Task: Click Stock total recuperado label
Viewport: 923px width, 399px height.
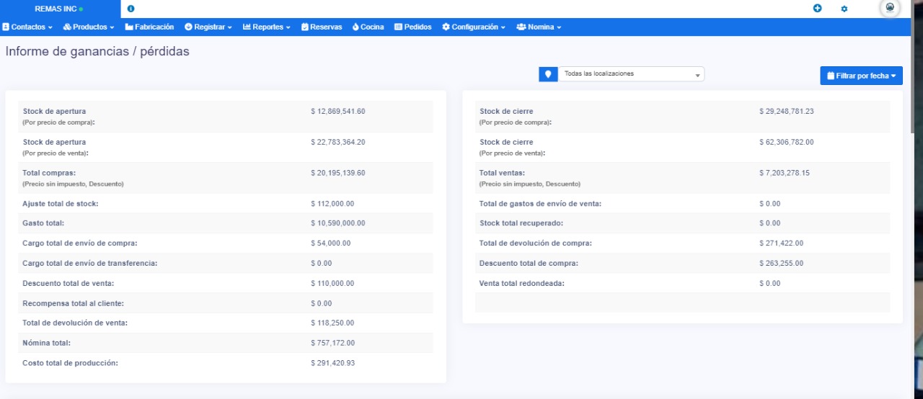Action: (x=521, y=223)
